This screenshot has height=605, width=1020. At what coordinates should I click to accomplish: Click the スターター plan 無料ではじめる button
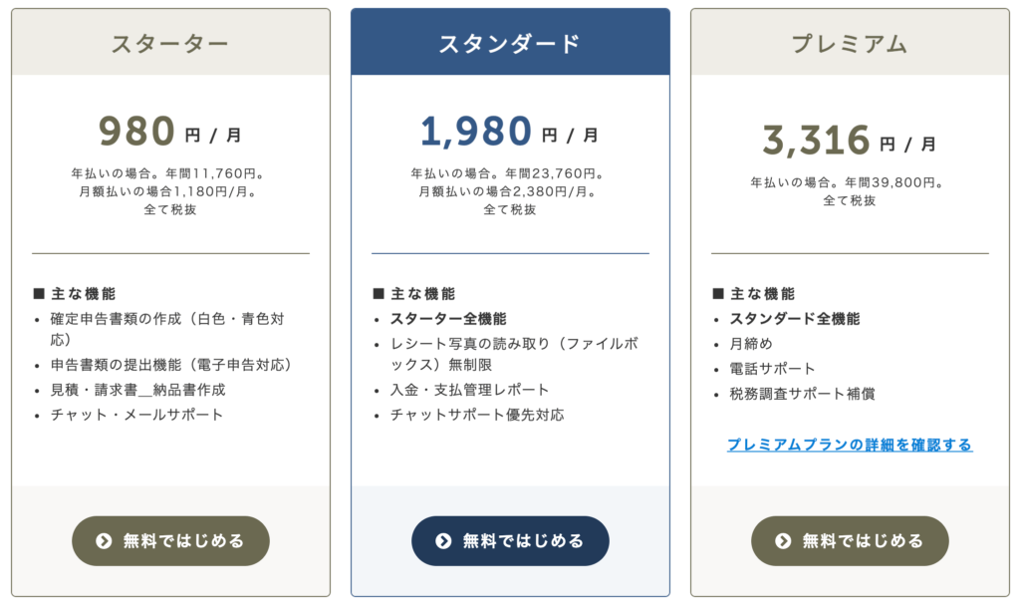170,540
